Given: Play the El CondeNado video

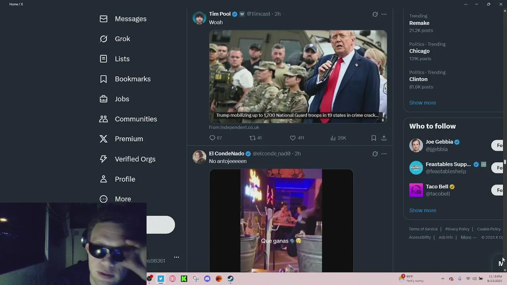Looking at the screenshot, I should (281, 220).
